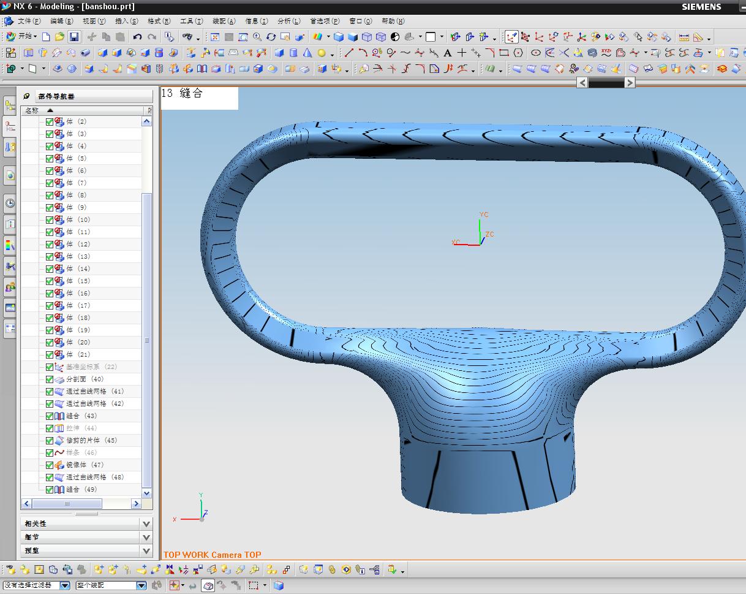Click the Line curve tool

click(x=349, y=53)
